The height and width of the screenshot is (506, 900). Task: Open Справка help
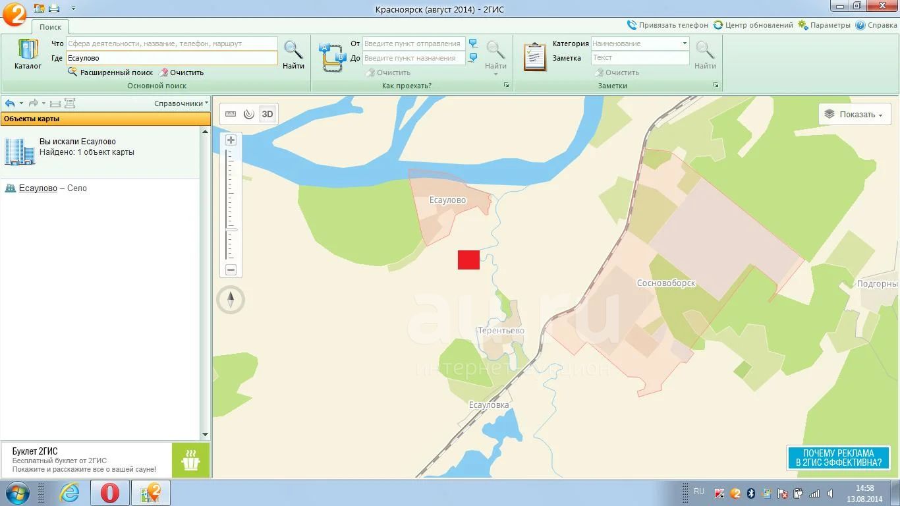[876, 25]
